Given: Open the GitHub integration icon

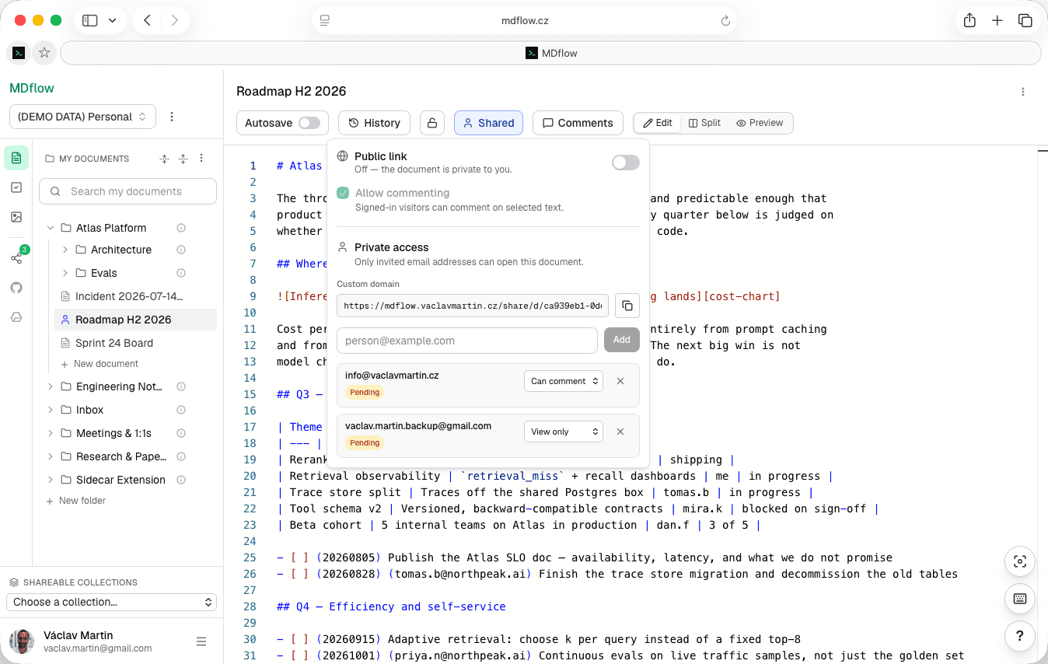Looking at the screenshot, I should (x=16, y=288).
